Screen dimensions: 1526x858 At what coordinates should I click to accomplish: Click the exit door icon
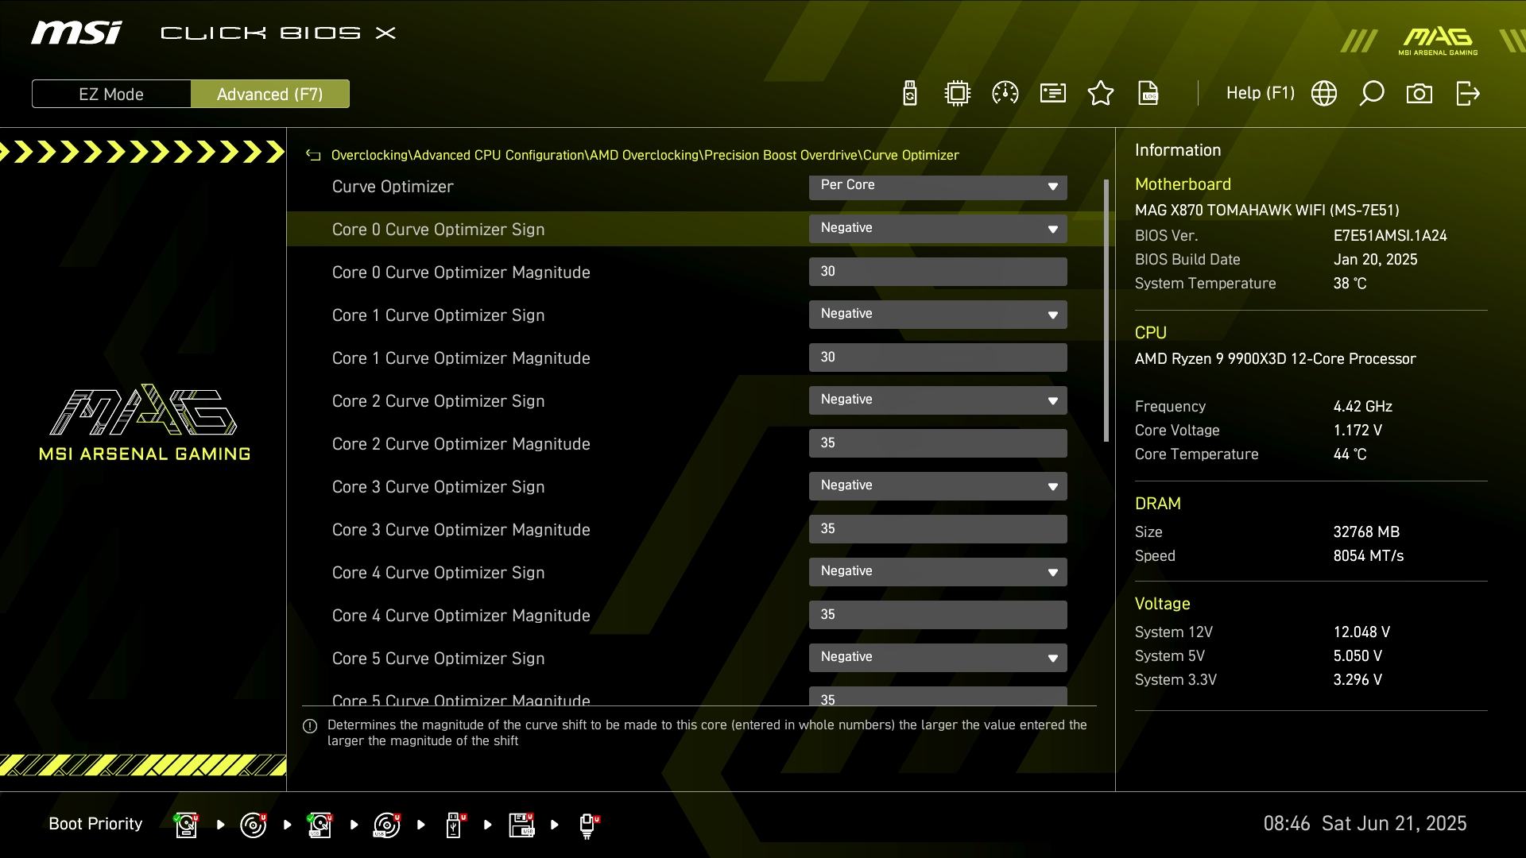(1467, 94)
